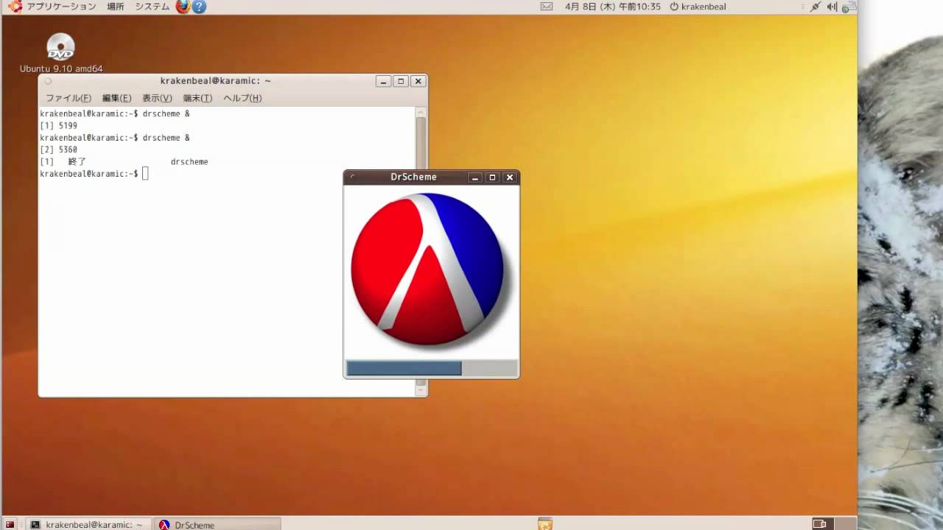
Task: Click '[1] 5199' line in terminal
Action: [58, 126]
